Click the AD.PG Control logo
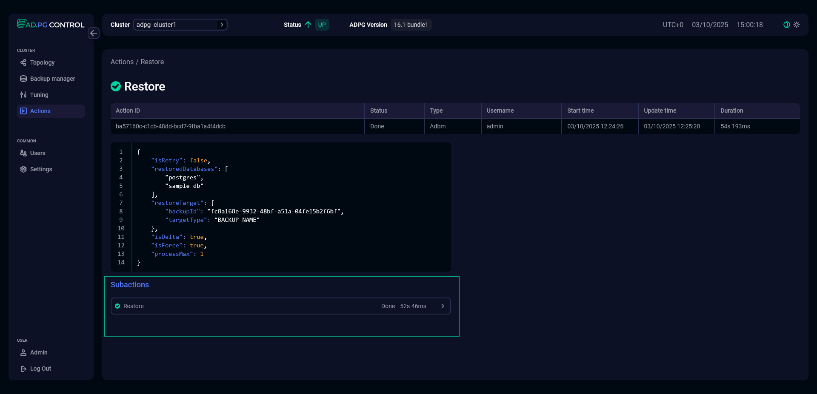 50,24
